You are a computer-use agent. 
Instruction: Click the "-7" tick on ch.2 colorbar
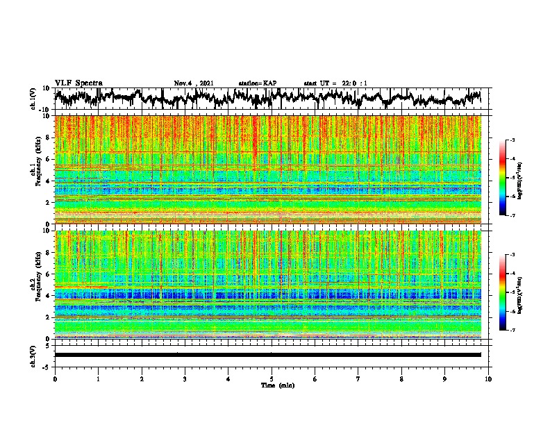tap(512, 331)
